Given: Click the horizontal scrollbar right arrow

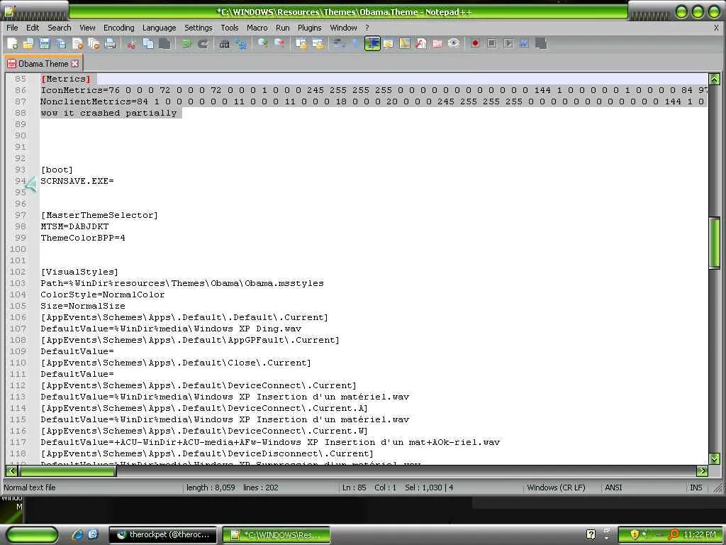Looking at the screenshot, I should [x=702, y=471].
